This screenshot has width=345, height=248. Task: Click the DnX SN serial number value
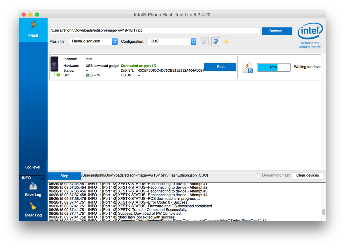pos(171,71)
